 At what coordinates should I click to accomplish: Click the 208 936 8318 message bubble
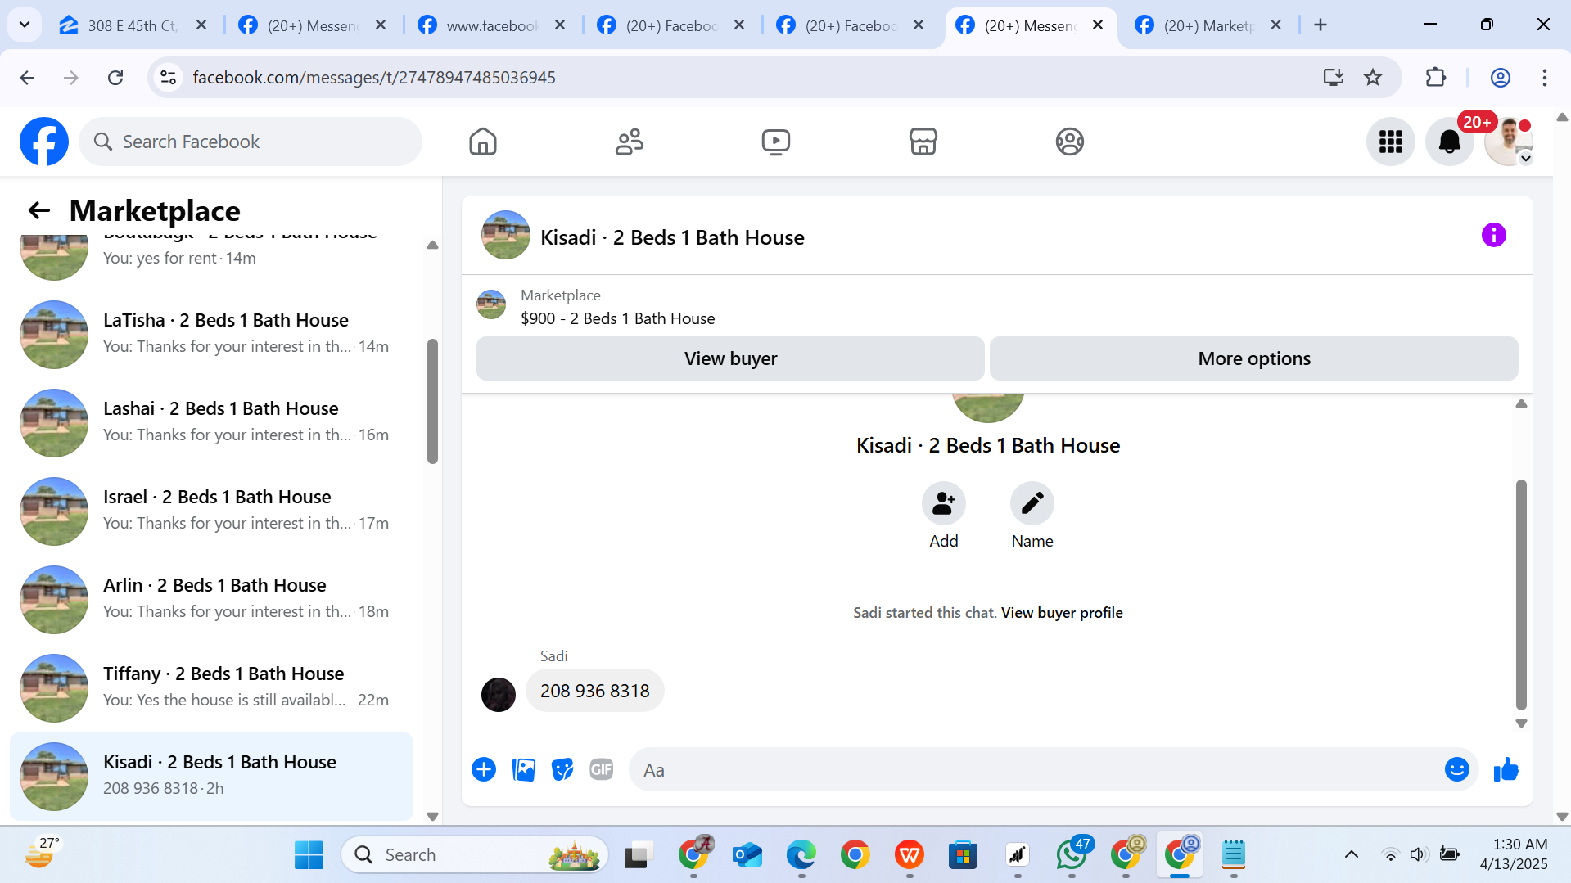(x=594, y=691)
